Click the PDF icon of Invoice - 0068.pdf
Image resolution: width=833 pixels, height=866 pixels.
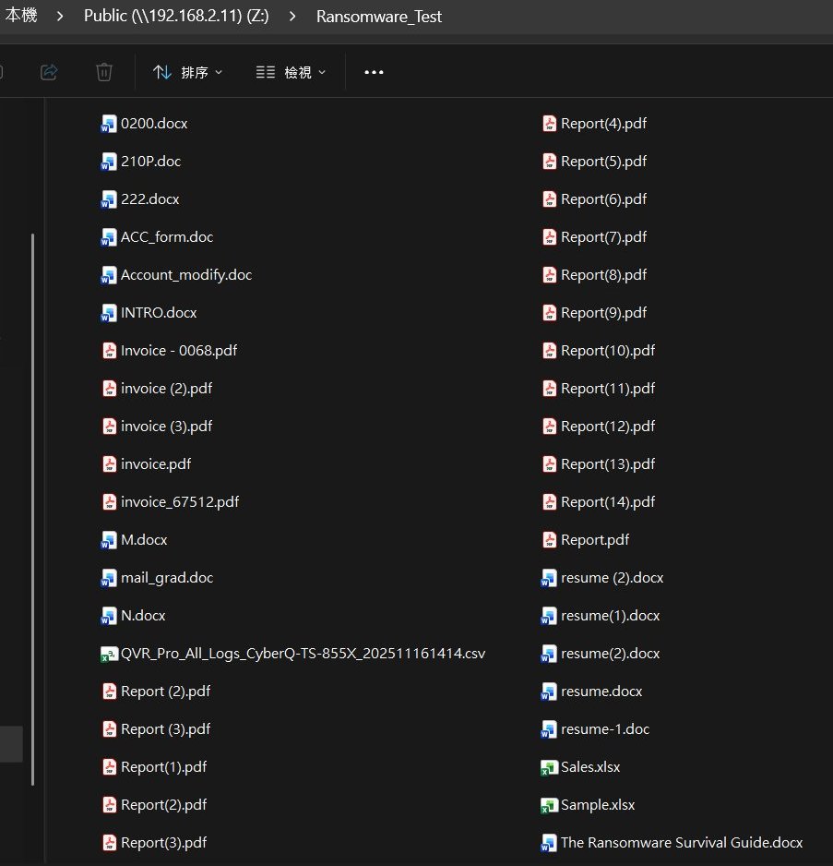(109, 351)
